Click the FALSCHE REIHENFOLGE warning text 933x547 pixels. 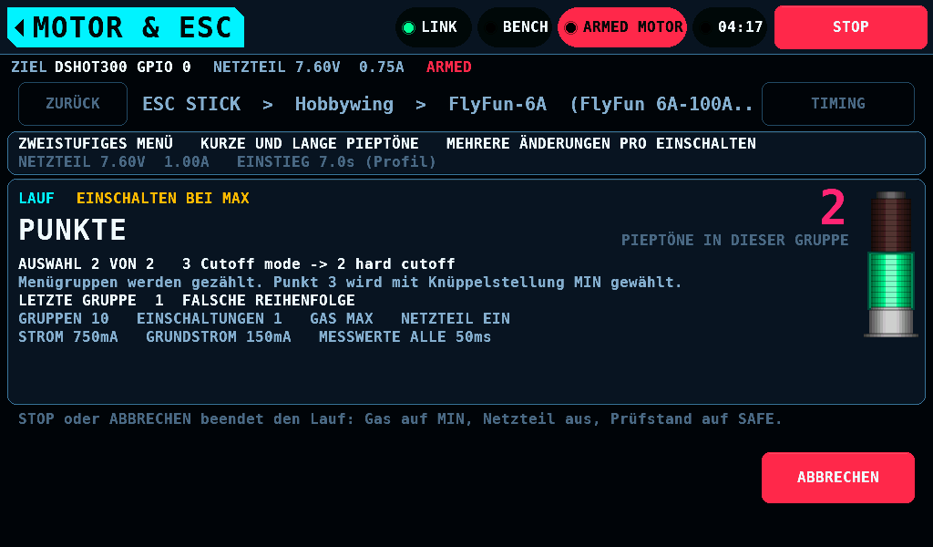(269, 300)
